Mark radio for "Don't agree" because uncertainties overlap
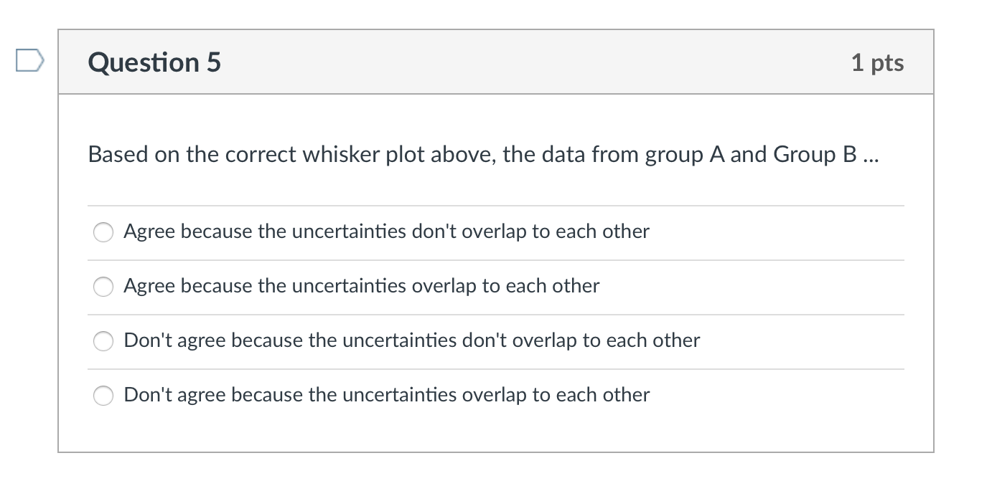This screenshot has height=486, width=992. (104, 396)
